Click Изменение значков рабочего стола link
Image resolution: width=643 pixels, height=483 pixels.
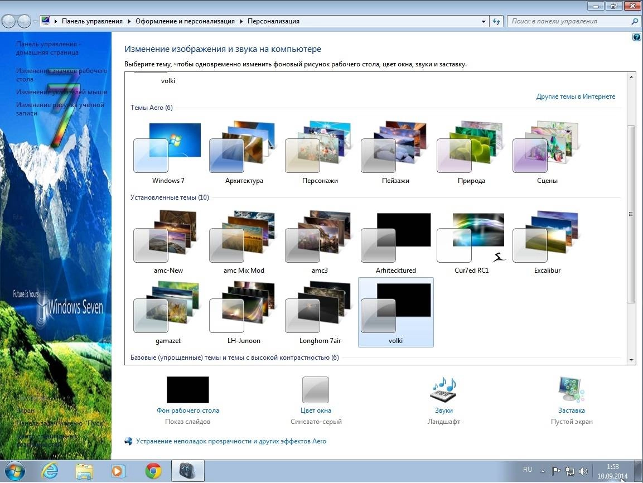[x=61, y=75]
